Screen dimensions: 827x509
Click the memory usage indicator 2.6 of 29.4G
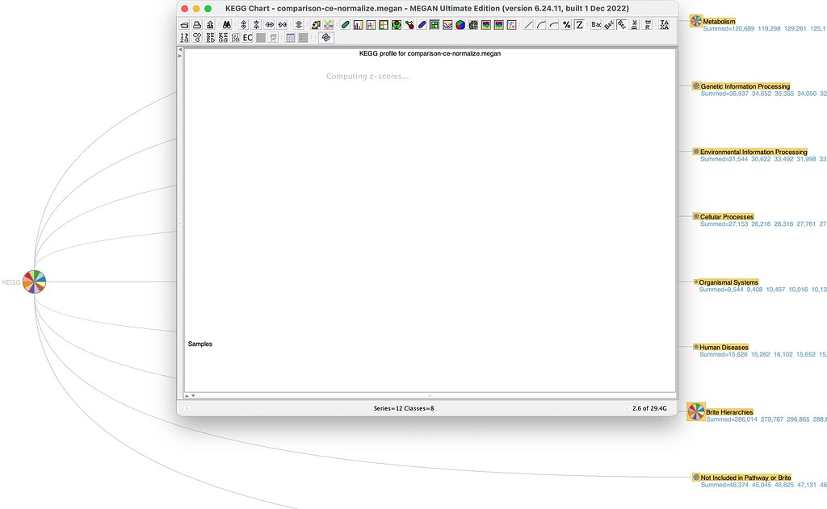pyautogui.click(x=649, y=408)
